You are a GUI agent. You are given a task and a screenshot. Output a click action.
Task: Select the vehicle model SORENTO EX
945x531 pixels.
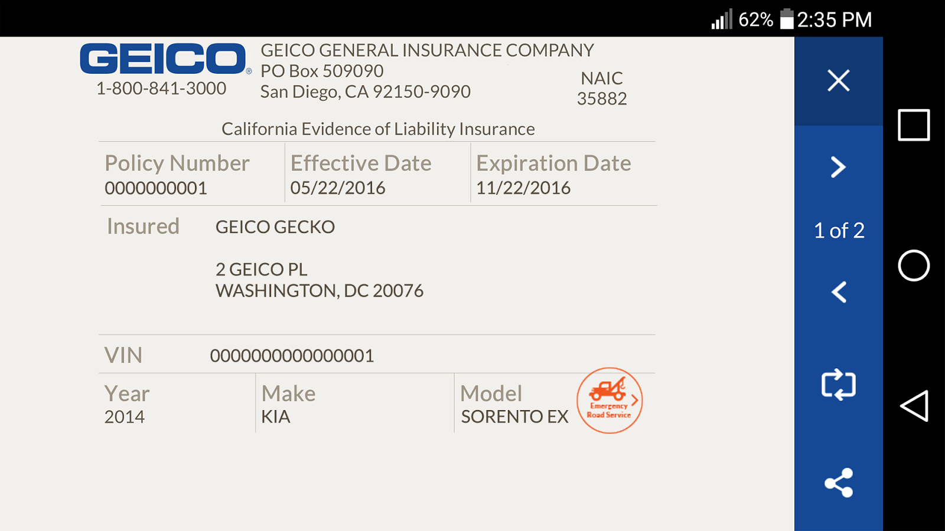pyautogui.click(x=515, y=417)
